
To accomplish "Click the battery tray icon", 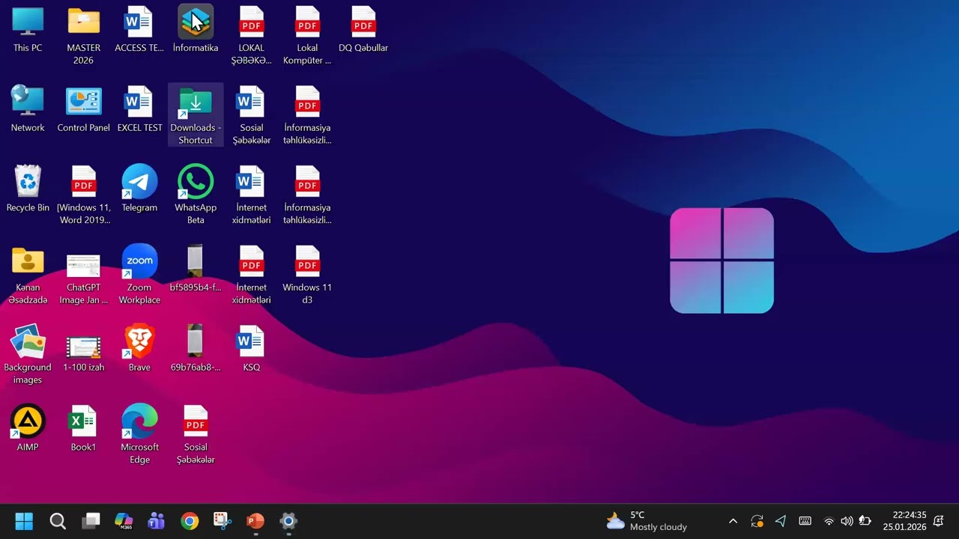I will tap(865, 521).
